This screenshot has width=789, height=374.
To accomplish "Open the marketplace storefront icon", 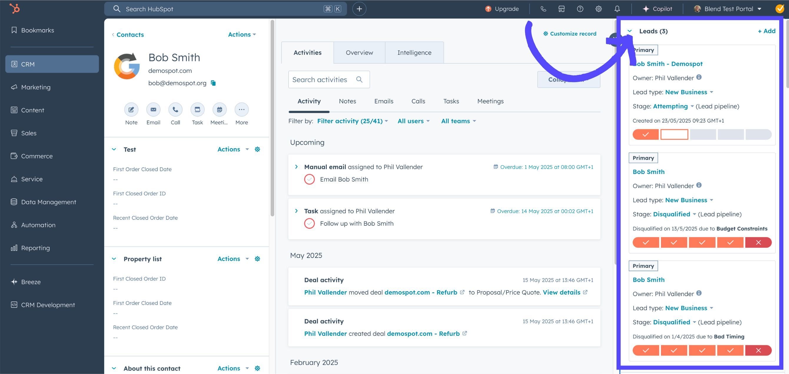I will 562,9.
